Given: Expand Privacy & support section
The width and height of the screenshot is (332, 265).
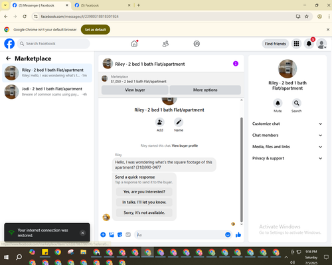Looking at the screenshot, I should click(288, 158).
